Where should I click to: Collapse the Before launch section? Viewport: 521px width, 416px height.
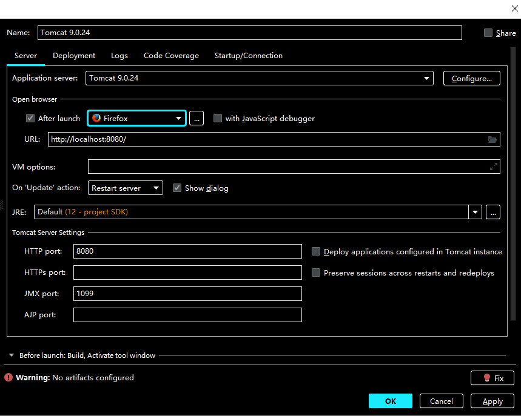[12, 355]
